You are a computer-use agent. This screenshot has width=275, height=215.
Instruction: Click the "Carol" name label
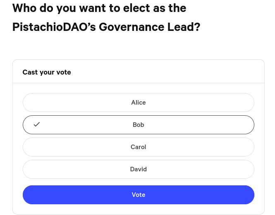(x=138, y=147)
